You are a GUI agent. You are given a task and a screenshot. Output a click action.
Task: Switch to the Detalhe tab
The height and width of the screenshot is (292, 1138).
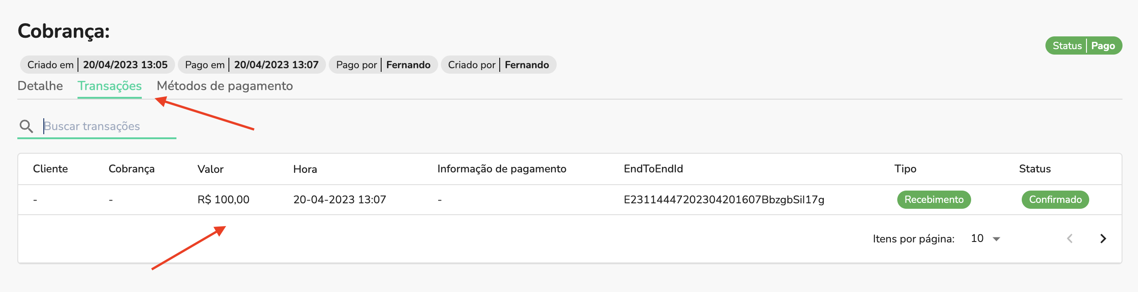pyautogui.click(x=40, y=86)
